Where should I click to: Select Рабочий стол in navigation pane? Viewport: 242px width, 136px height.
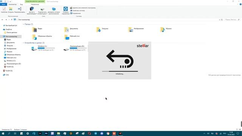click(x=10, y=57)
